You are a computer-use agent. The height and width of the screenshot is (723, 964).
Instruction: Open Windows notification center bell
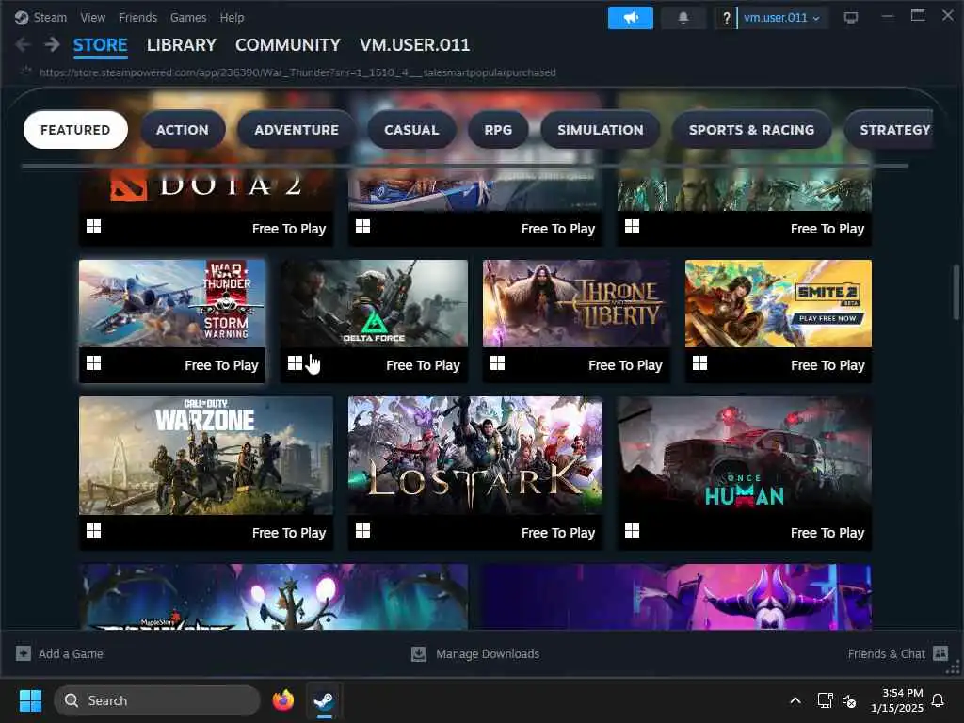click(938, 700)
